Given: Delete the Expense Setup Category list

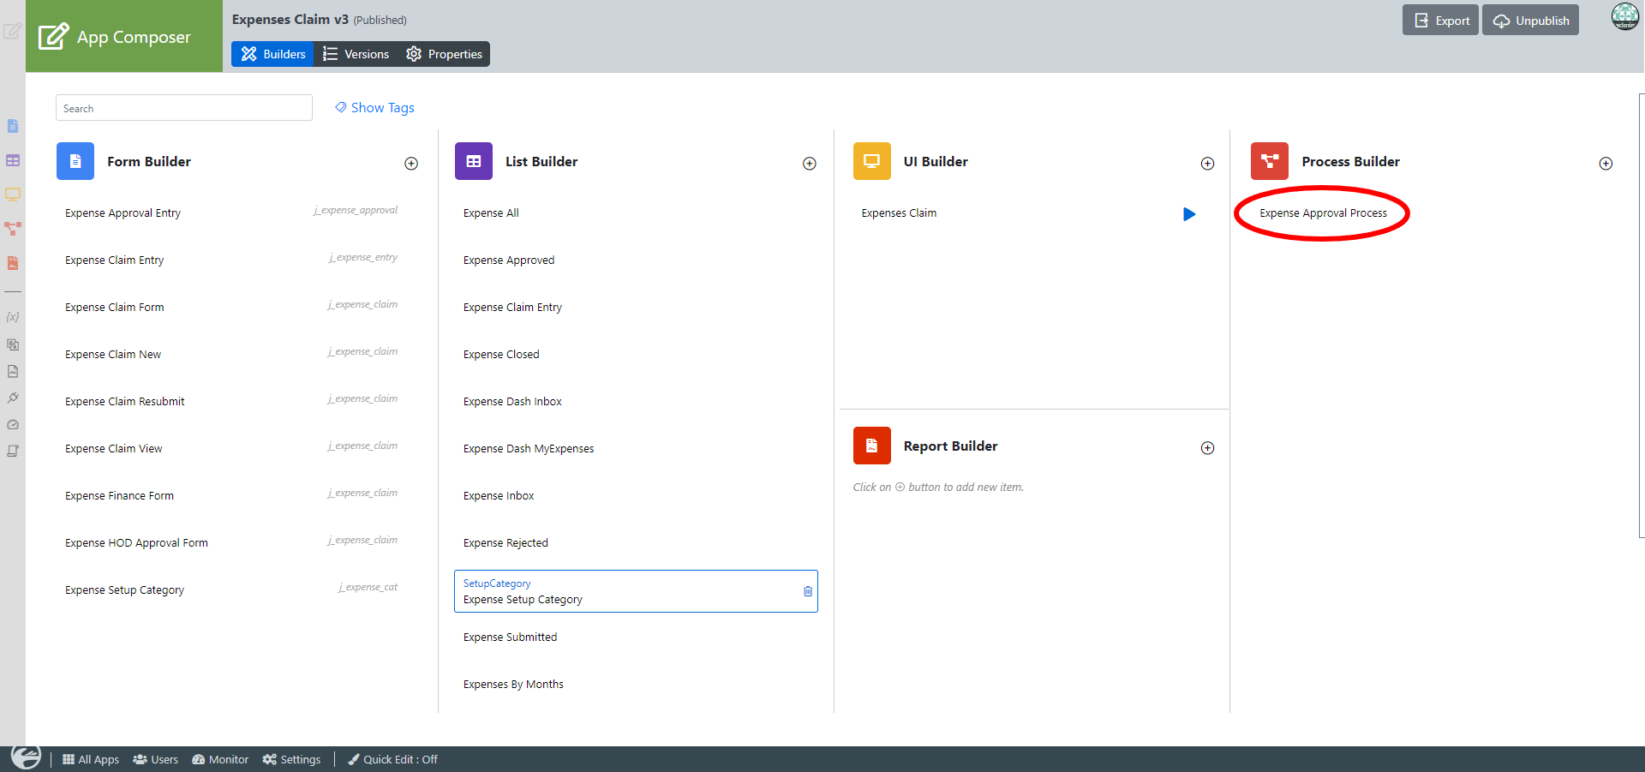Looking at the screenshot, I should click(807, 591).
